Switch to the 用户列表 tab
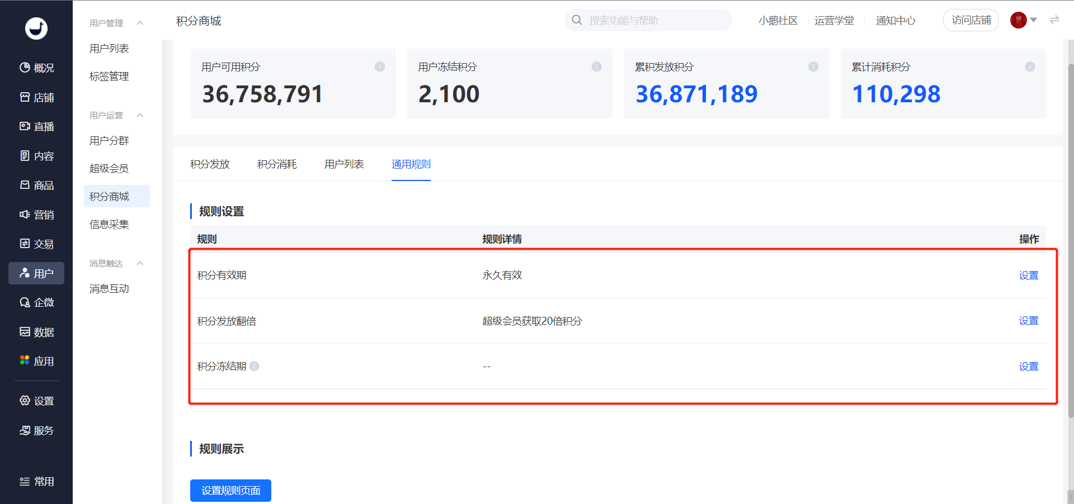Image resolution: width=1074 pixels, height=504 pixels. click(344, 164)
